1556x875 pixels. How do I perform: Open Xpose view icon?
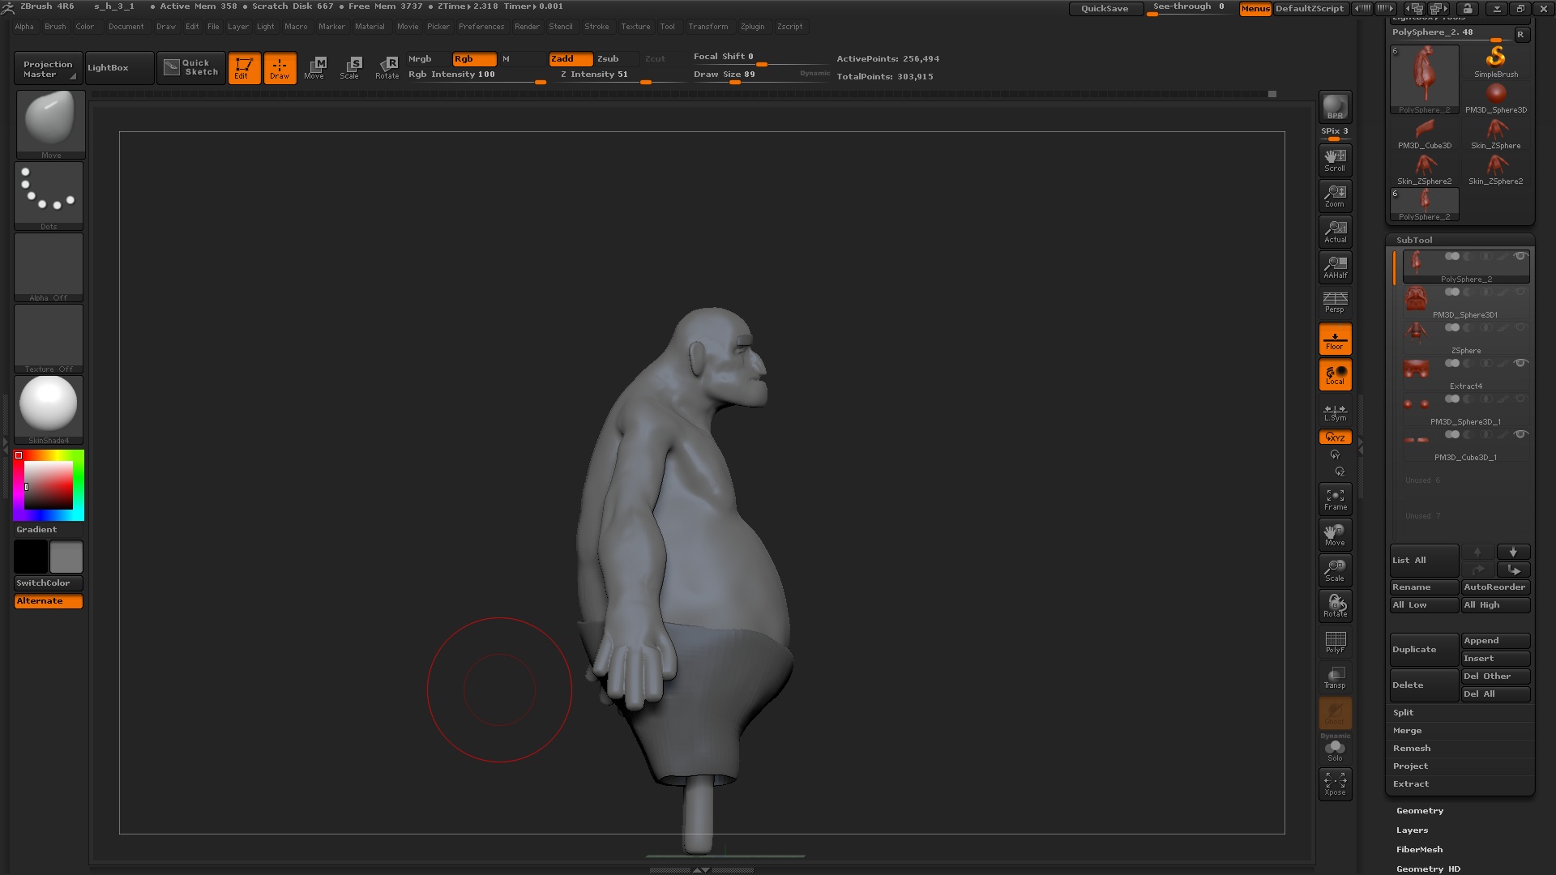(1335, 784)
